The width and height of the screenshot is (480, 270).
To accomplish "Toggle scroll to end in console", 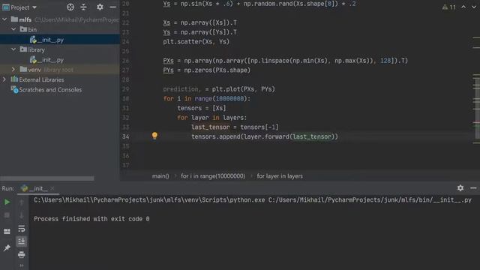I will pos(22,241).
